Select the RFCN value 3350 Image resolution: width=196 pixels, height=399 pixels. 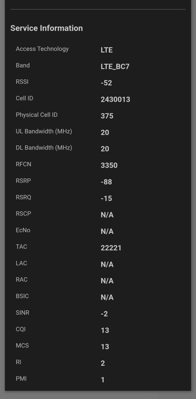point(109,165)
